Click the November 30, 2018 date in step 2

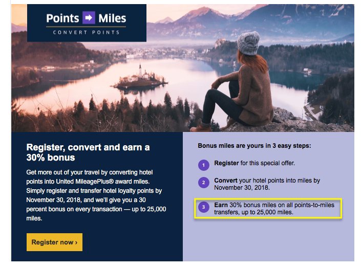[x=242, y=188]
